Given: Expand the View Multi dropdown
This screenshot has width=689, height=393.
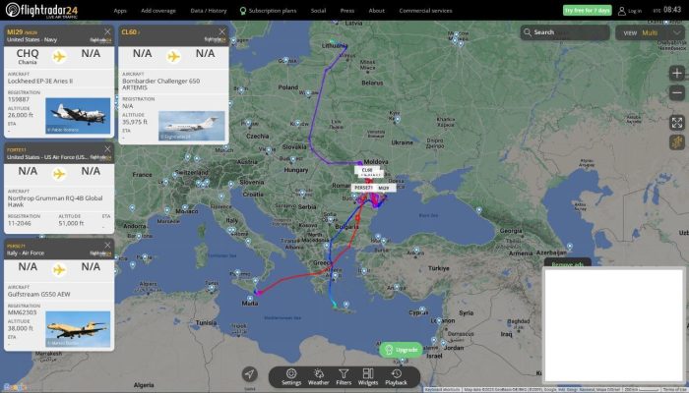Looking at the screenshot, I should pos(651,32).
